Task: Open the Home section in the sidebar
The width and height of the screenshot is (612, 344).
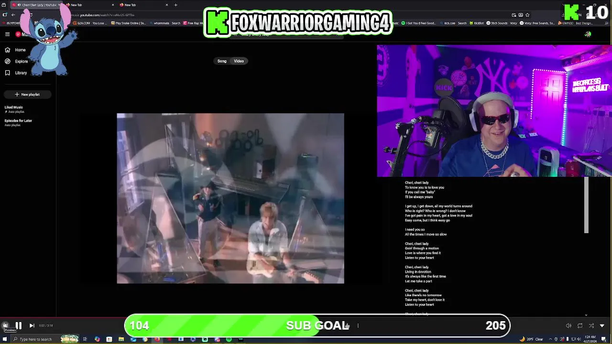Action: [16, 50]
